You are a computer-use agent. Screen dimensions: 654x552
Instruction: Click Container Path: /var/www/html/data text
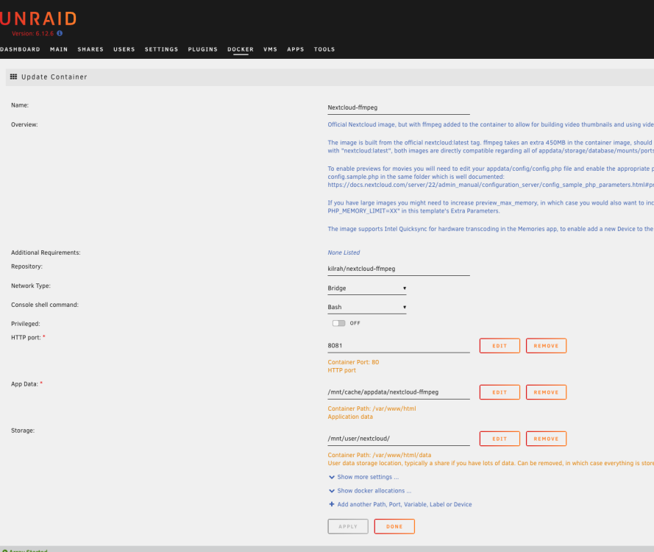coord(379,455)
